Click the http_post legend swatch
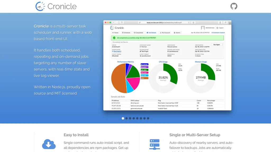Viewport: 271px width, 152px height. [x=144, y=73]
